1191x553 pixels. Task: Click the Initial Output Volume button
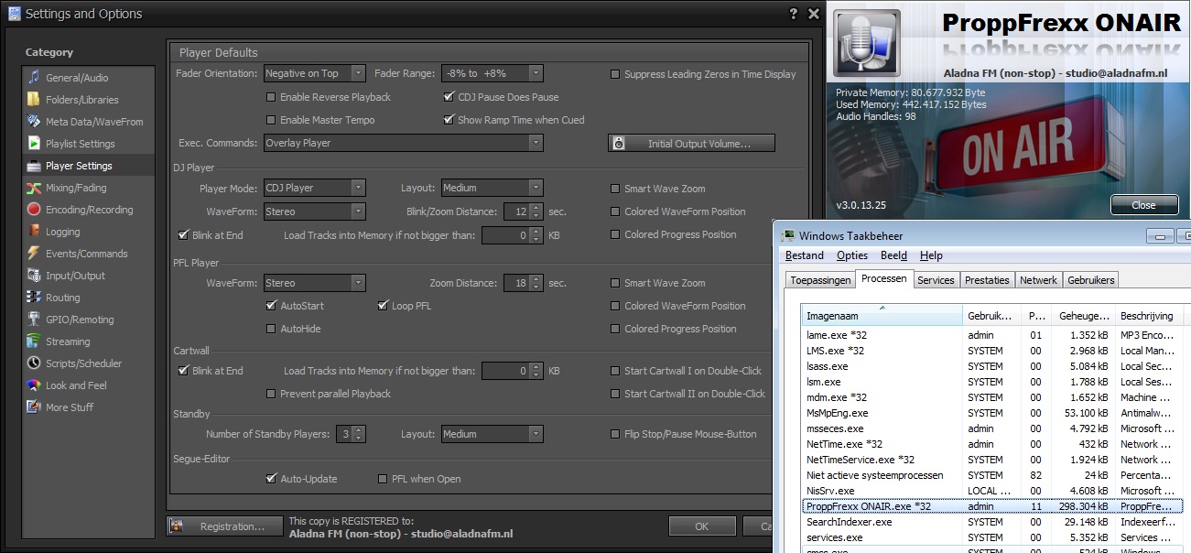(x=691, y=143)
